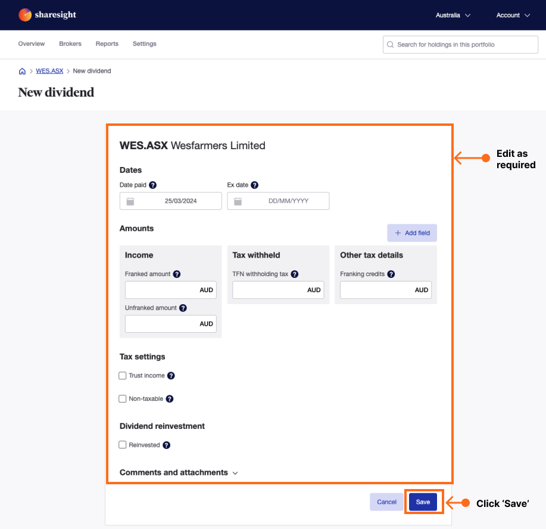Screen dimensions: 546x529
Task: Click the search magnifier icon
Action: tap(391, 45)
